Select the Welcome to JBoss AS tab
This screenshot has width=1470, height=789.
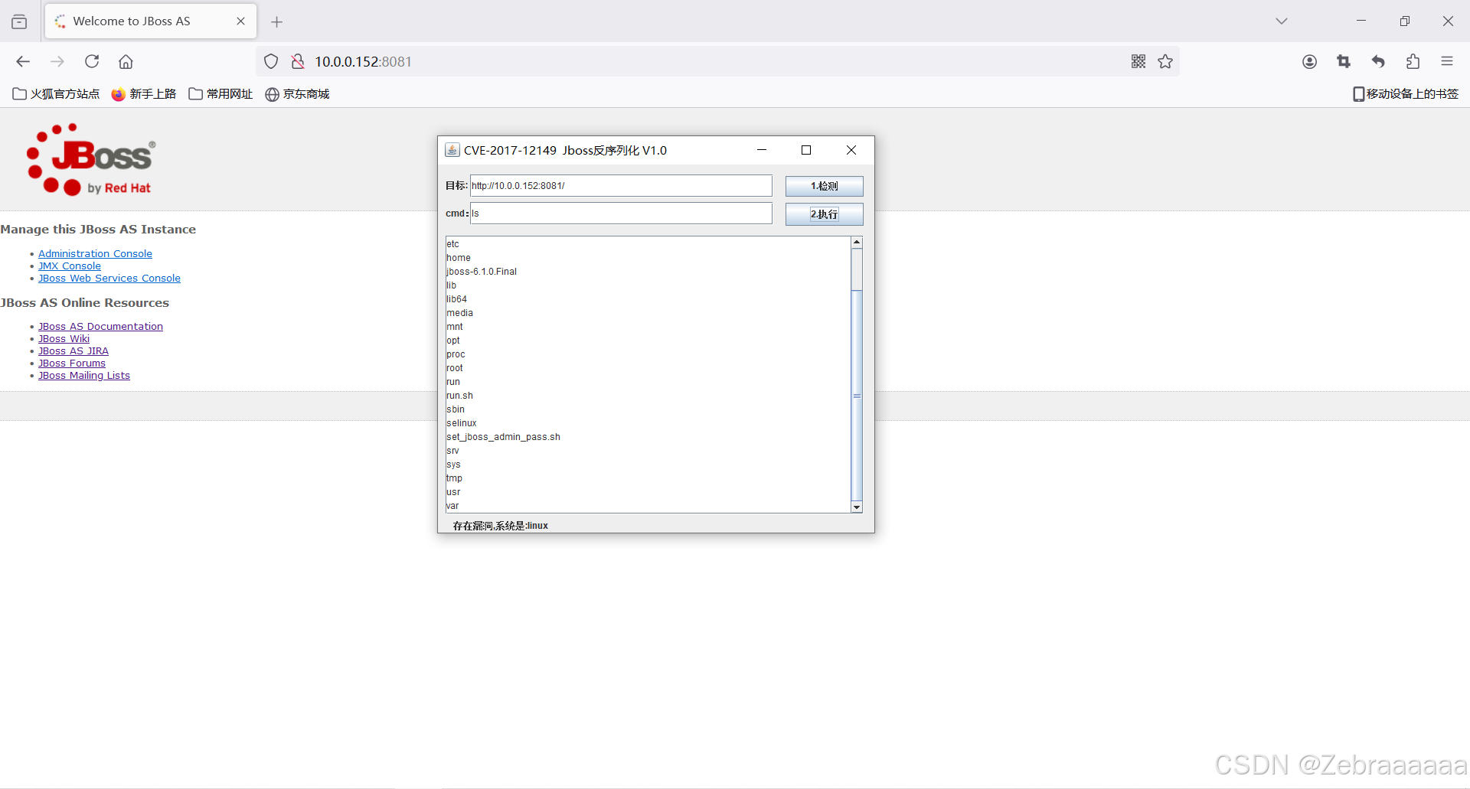click(x=150, y=21)
